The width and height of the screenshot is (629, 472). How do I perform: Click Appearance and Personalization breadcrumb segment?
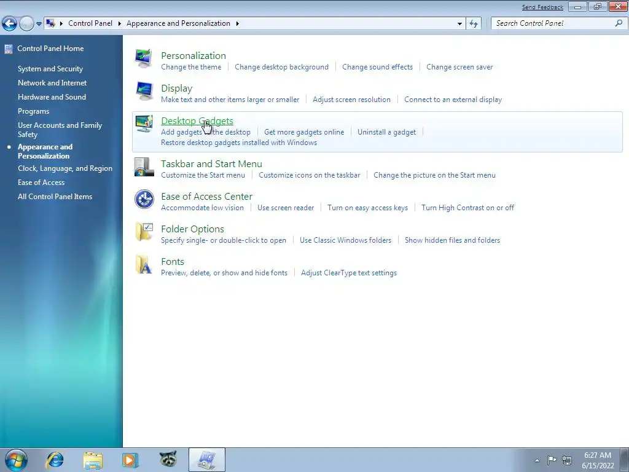coord(179,23)
